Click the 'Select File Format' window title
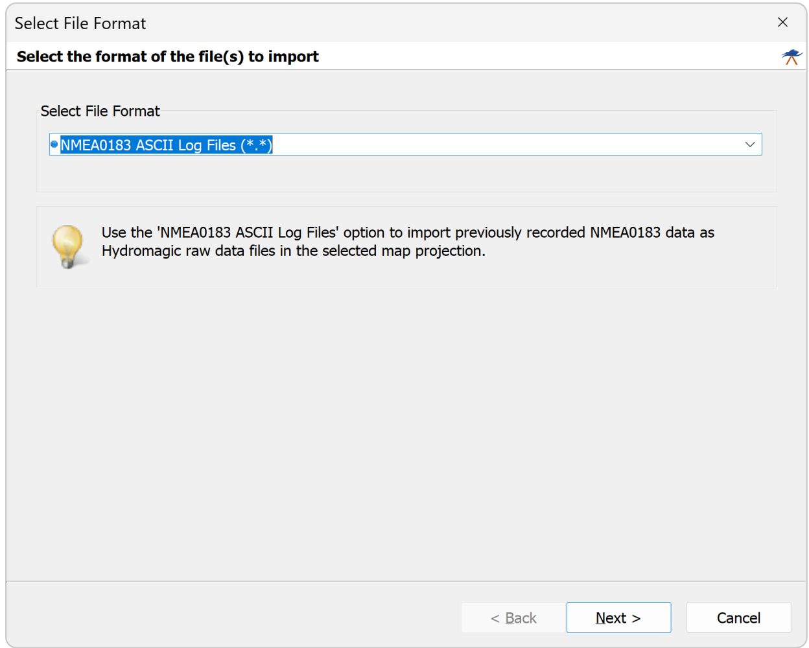Viewport: 809px width, 648px height. [x=80, y=23]
